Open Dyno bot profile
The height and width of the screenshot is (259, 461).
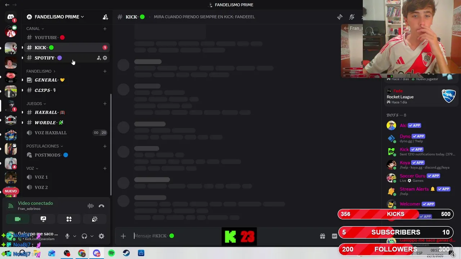point(421,138)
